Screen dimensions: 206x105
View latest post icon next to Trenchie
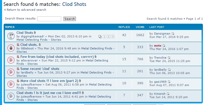coord(169,58)
